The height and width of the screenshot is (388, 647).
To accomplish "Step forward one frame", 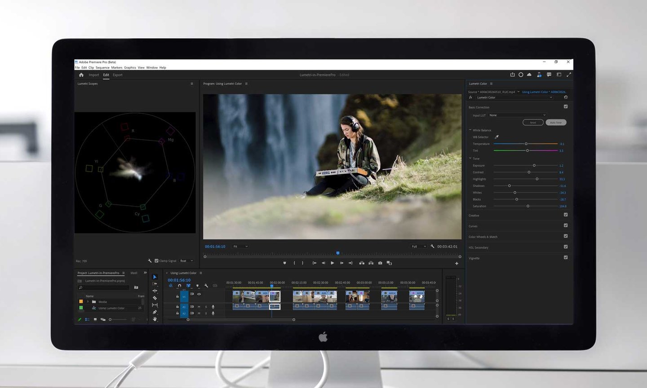I will [x=341, y=263].
